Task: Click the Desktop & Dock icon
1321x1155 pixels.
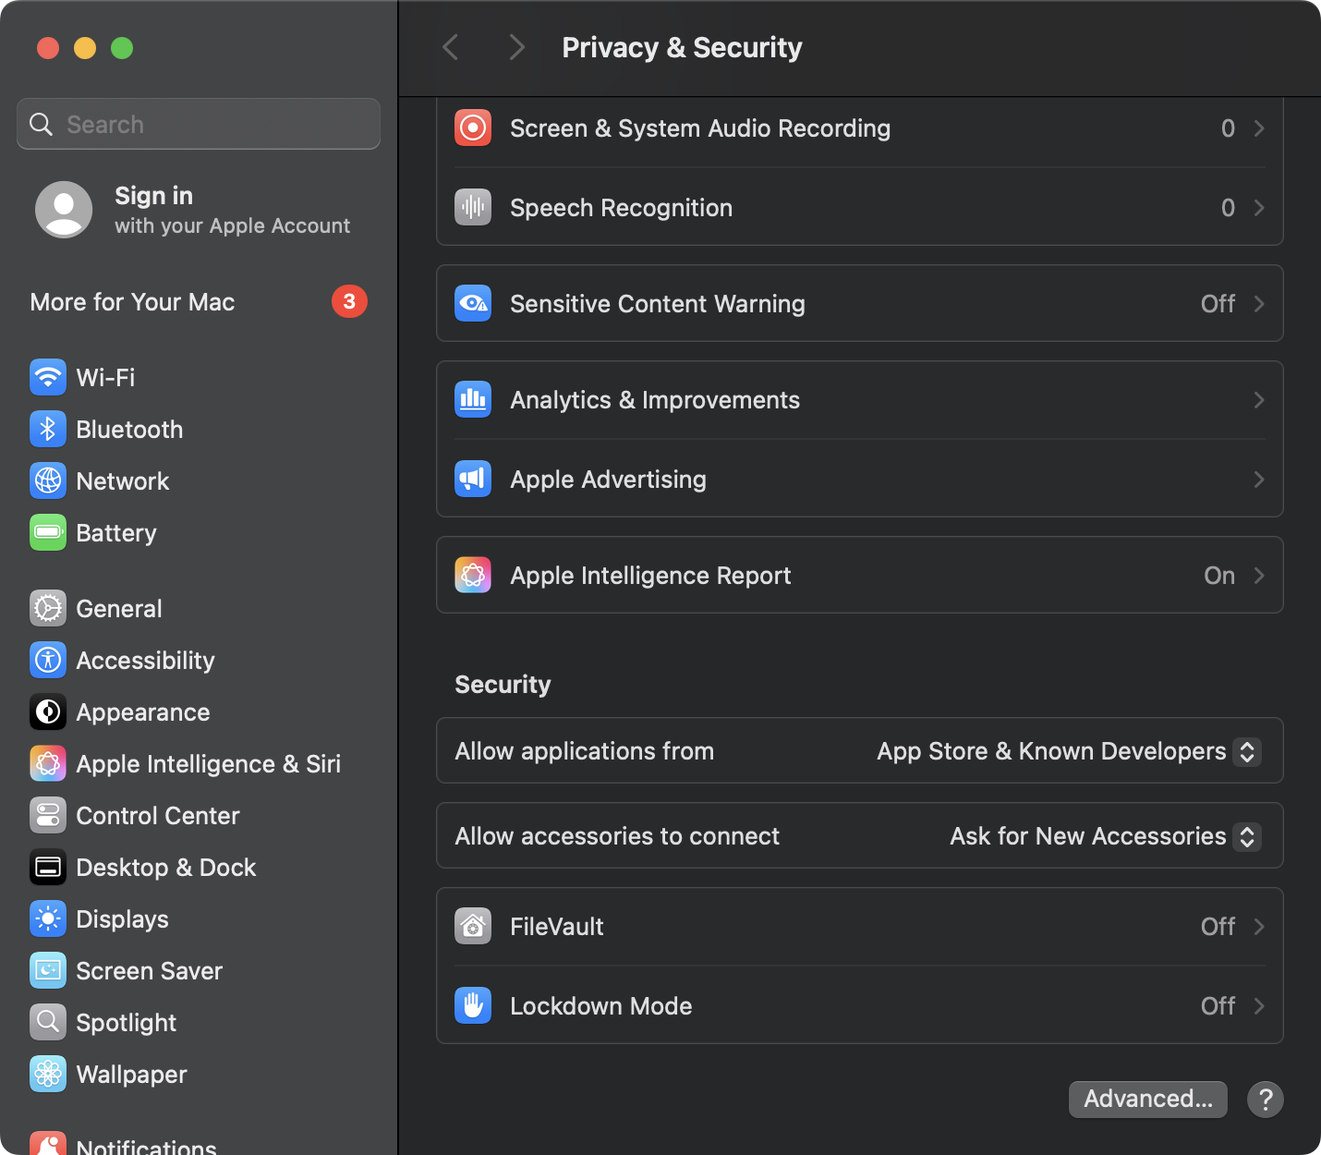Action: (48, 867)
